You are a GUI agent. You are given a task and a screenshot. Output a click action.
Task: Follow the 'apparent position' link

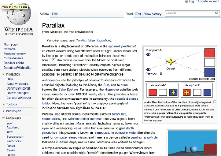tap(120, 47)
